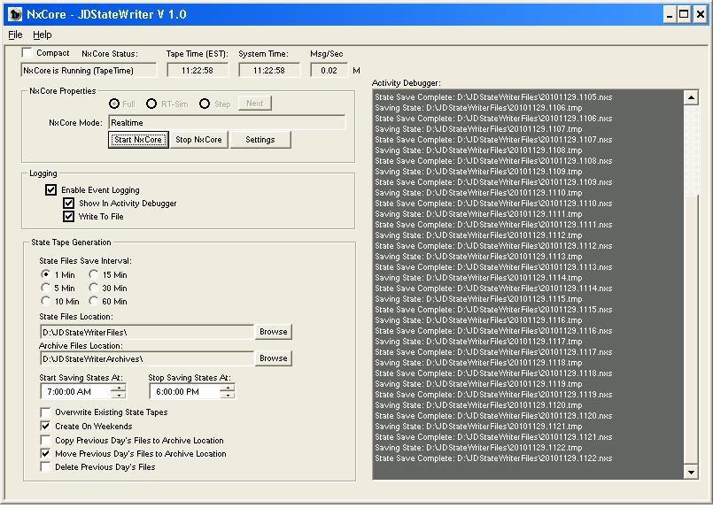
Task: Increase the Start Saving States time
Action: (x=119, y=388)
